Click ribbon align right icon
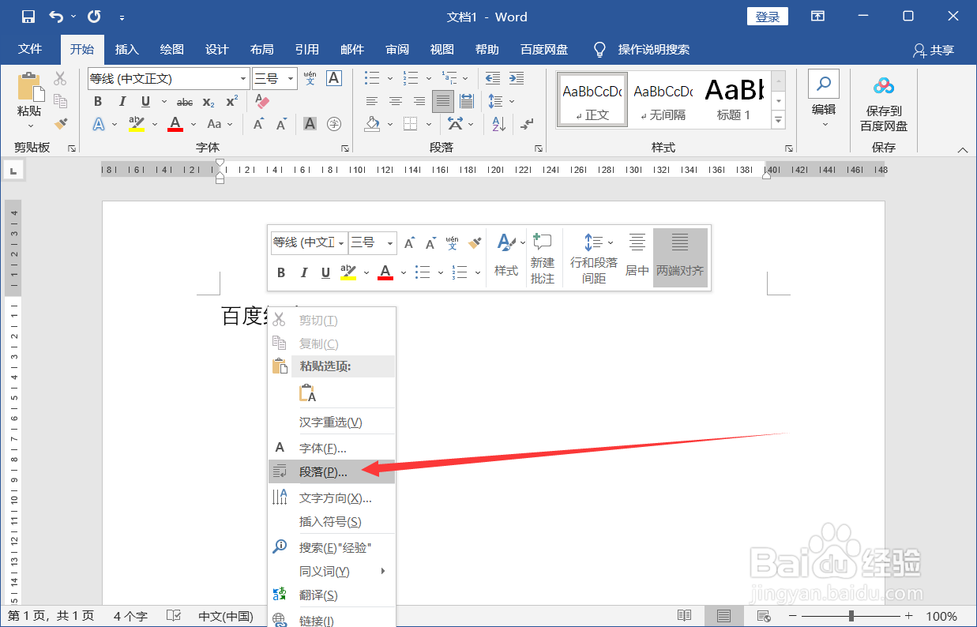Image resolution: width=977 pixels, height=627 pixels. tap(419, 102)
